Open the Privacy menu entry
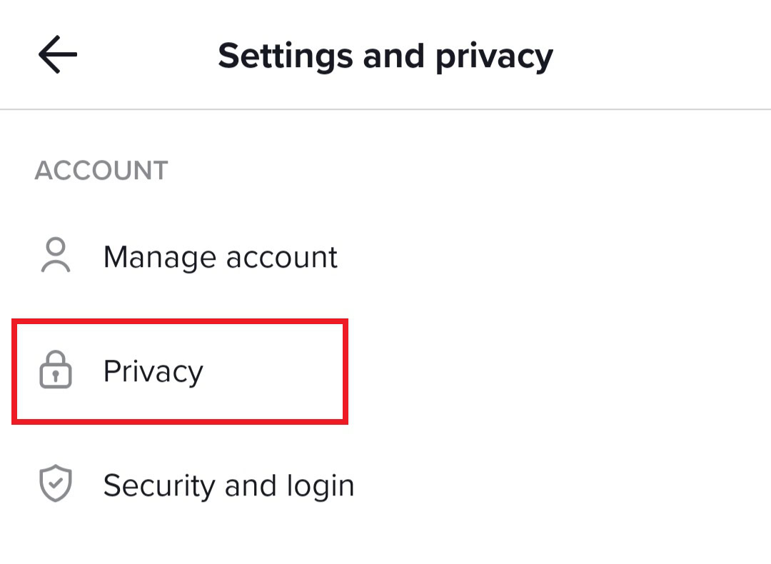Image resolution: width=771 pixels, height=564 pixels. [x=153, y=371]
